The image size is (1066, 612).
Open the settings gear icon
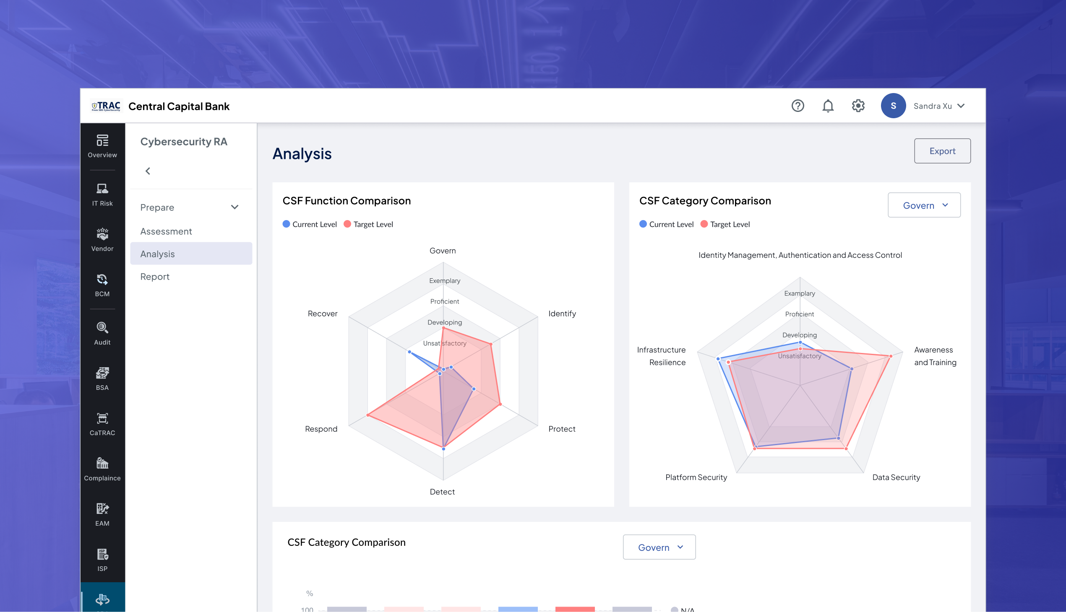[858, 106]
